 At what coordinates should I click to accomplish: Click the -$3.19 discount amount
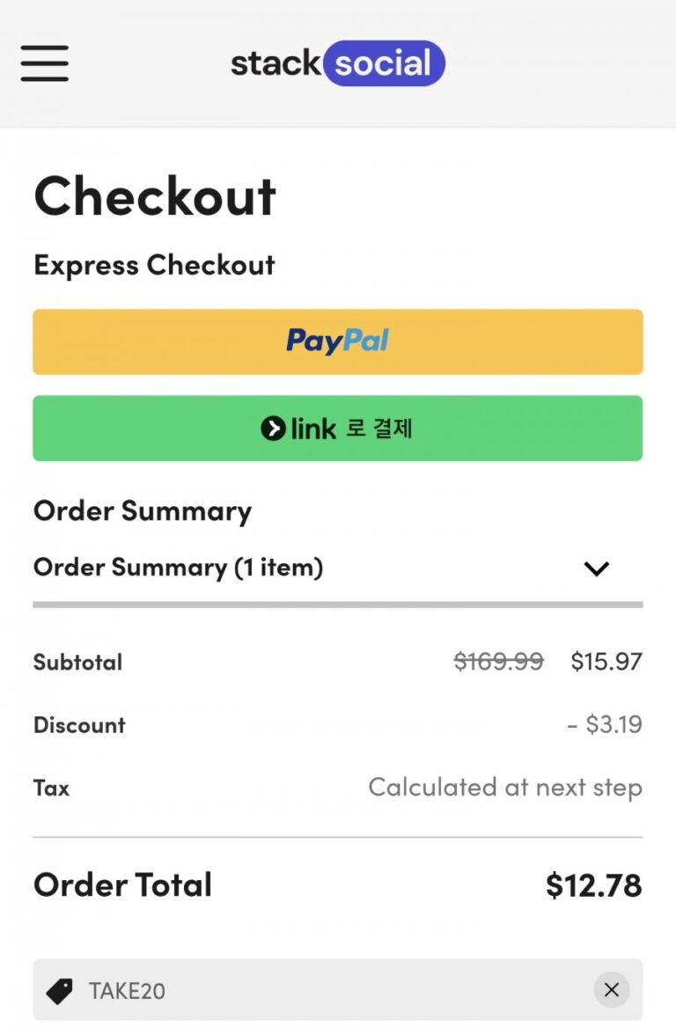605,724
